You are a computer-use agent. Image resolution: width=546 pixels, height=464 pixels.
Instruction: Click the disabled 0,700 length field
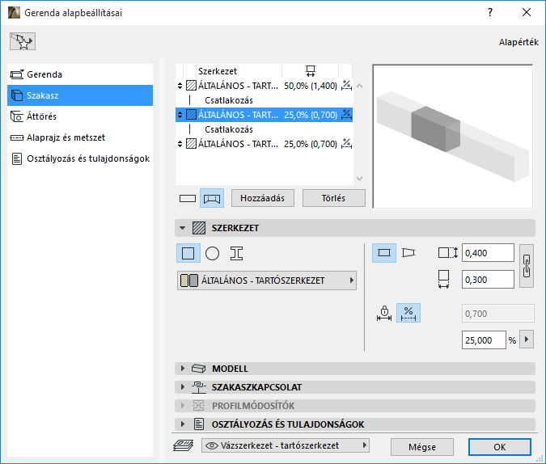click(498, 314)
